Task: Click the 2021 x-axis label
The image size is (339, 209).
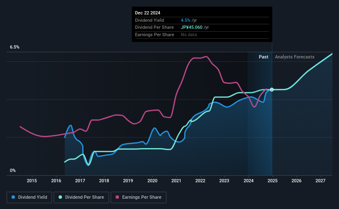Action: [x=176, y=181]
